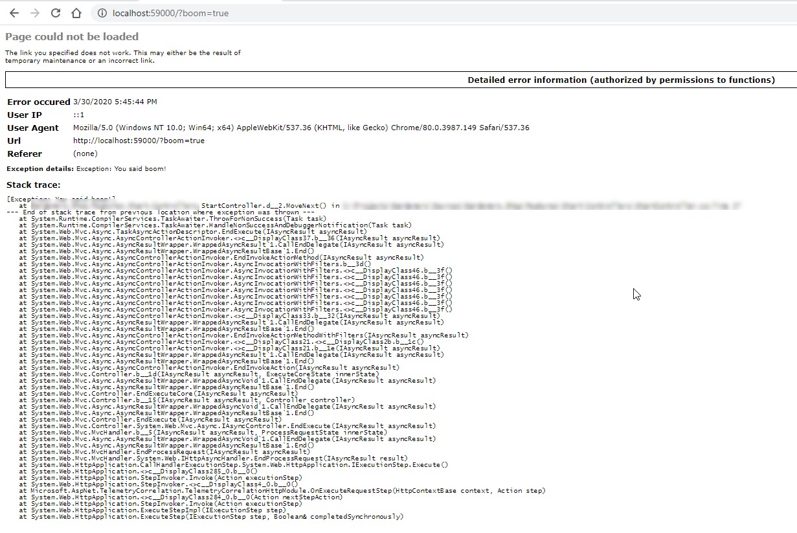
Task: Click the StartController MoveNext stack line
Action: (270, 206)
